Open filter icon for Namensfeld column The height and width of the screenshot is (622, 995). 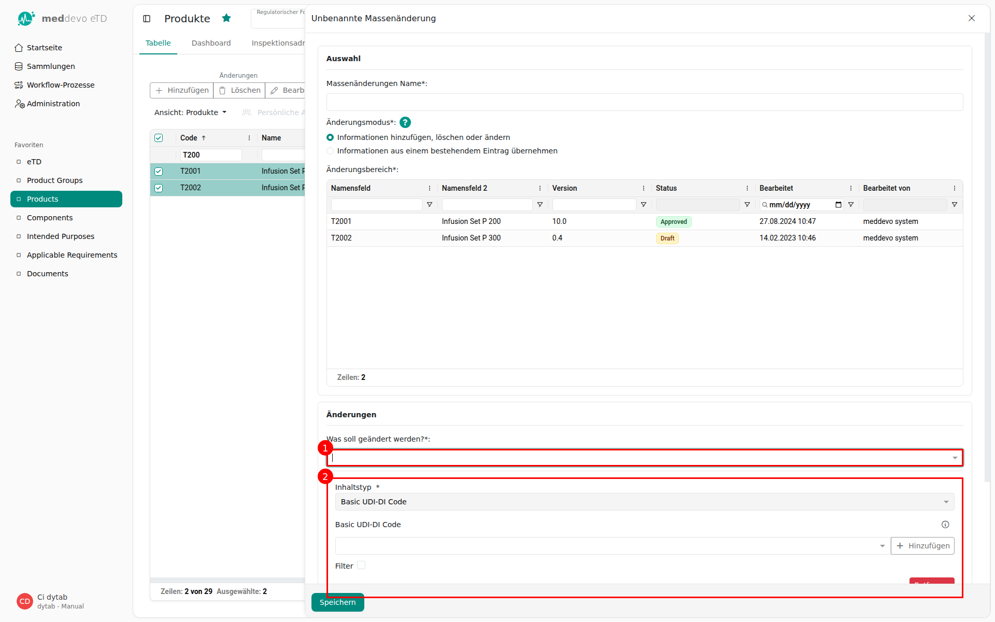point(430,205)
